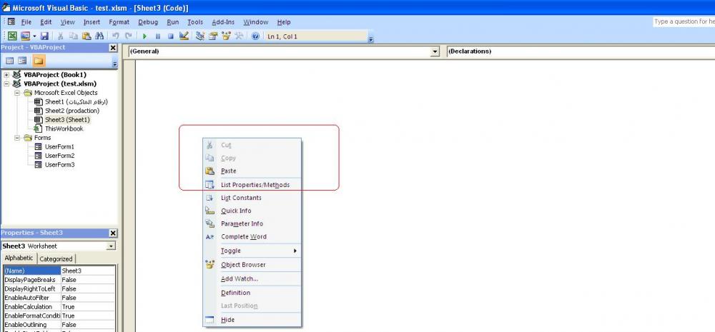The width and height of the screenshot is (715, 332).
Task: Click View Object icon in Project panel
Action: click(x=22, y=61)
